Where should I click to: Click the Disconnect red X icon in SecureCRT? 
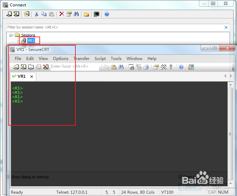tap(46, 67)
